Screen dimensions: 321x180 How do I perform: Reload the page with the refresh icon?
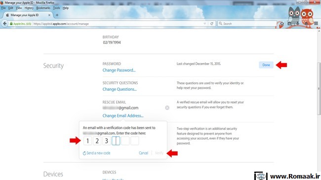[212, 24]
